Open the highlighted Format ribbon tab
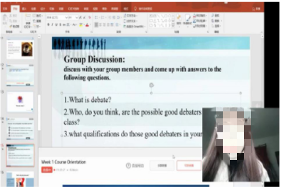The height and width of the screenshot is (189, 282). 126,8
